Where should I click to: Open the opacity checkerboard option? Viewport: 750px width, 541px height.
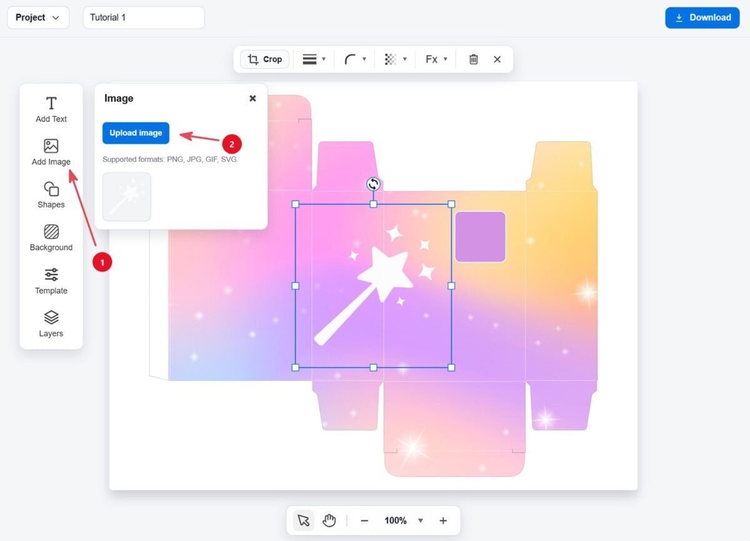click(x=391, y=59)
